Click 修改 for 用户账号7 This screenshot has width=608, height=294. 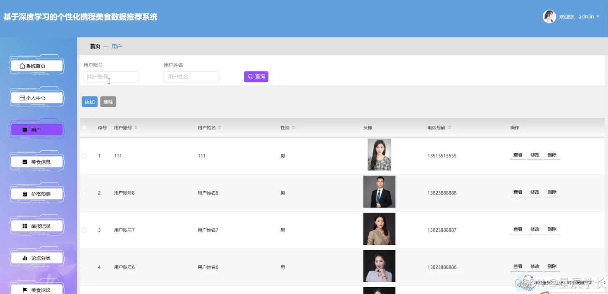pyautogui.click(x=535, y=229)
